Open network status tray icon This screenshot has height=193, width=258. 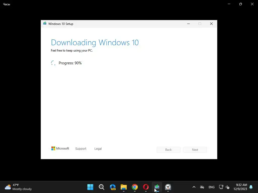click(221, 187)
